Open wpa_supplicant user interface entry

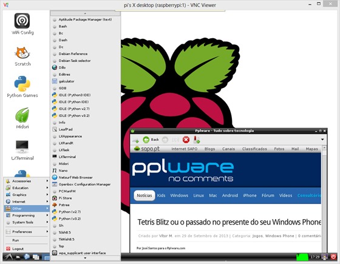(85, 253)
